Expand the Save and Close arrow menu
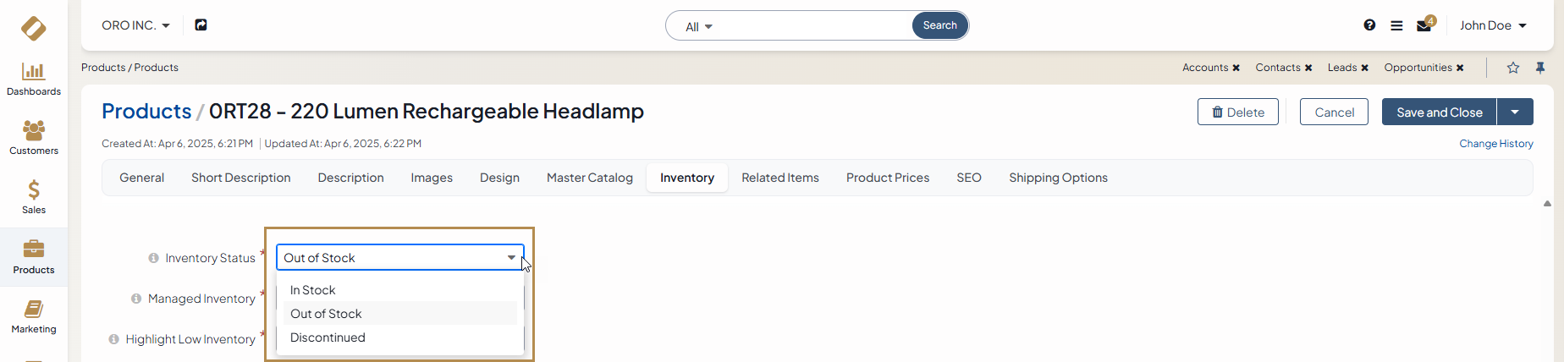Screen dimensions: 1564x362 tap(1515, 112)
